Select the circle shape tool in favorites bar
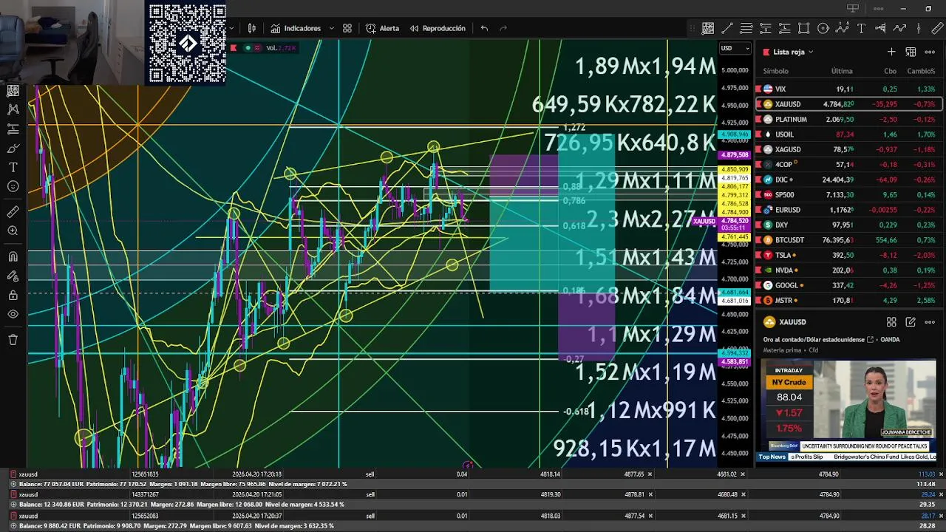946x532 pixels. click(x=823, y=28)
